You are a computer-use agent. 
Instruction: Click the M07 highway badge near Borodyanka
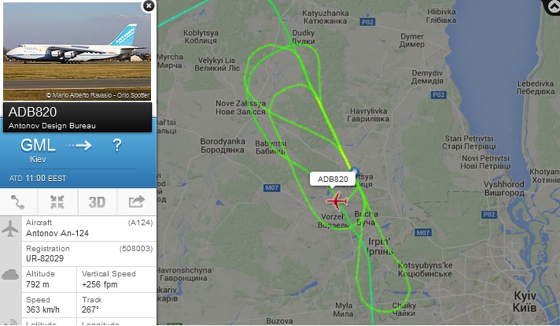[x=272, y=187]
